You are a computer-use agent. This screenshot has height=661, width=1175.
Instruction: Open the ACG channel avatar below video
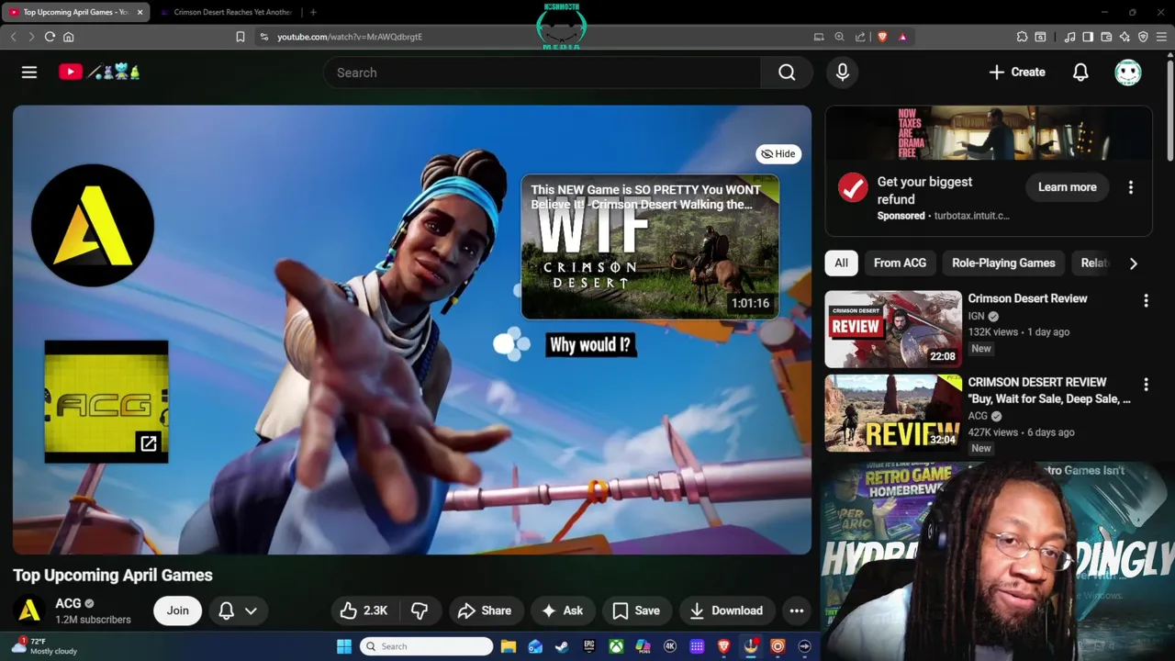(29, 611)
